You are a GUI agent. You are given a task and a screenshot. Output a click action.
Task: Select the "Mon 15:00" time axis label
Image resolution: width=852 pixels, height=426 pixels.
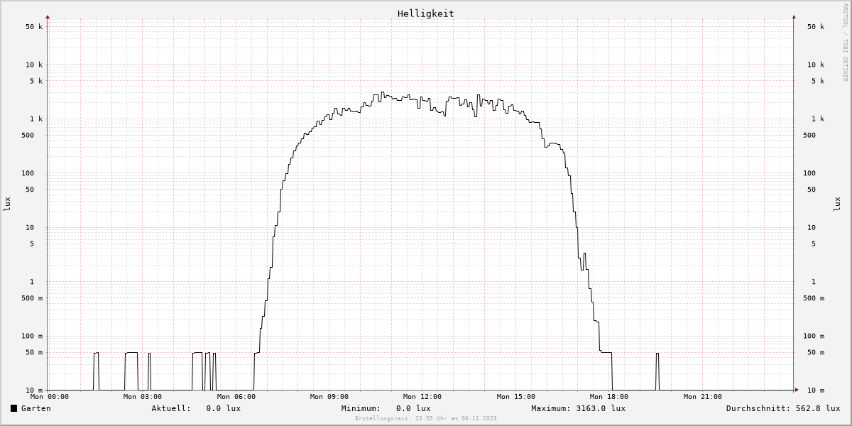click(x=516, y=397)
